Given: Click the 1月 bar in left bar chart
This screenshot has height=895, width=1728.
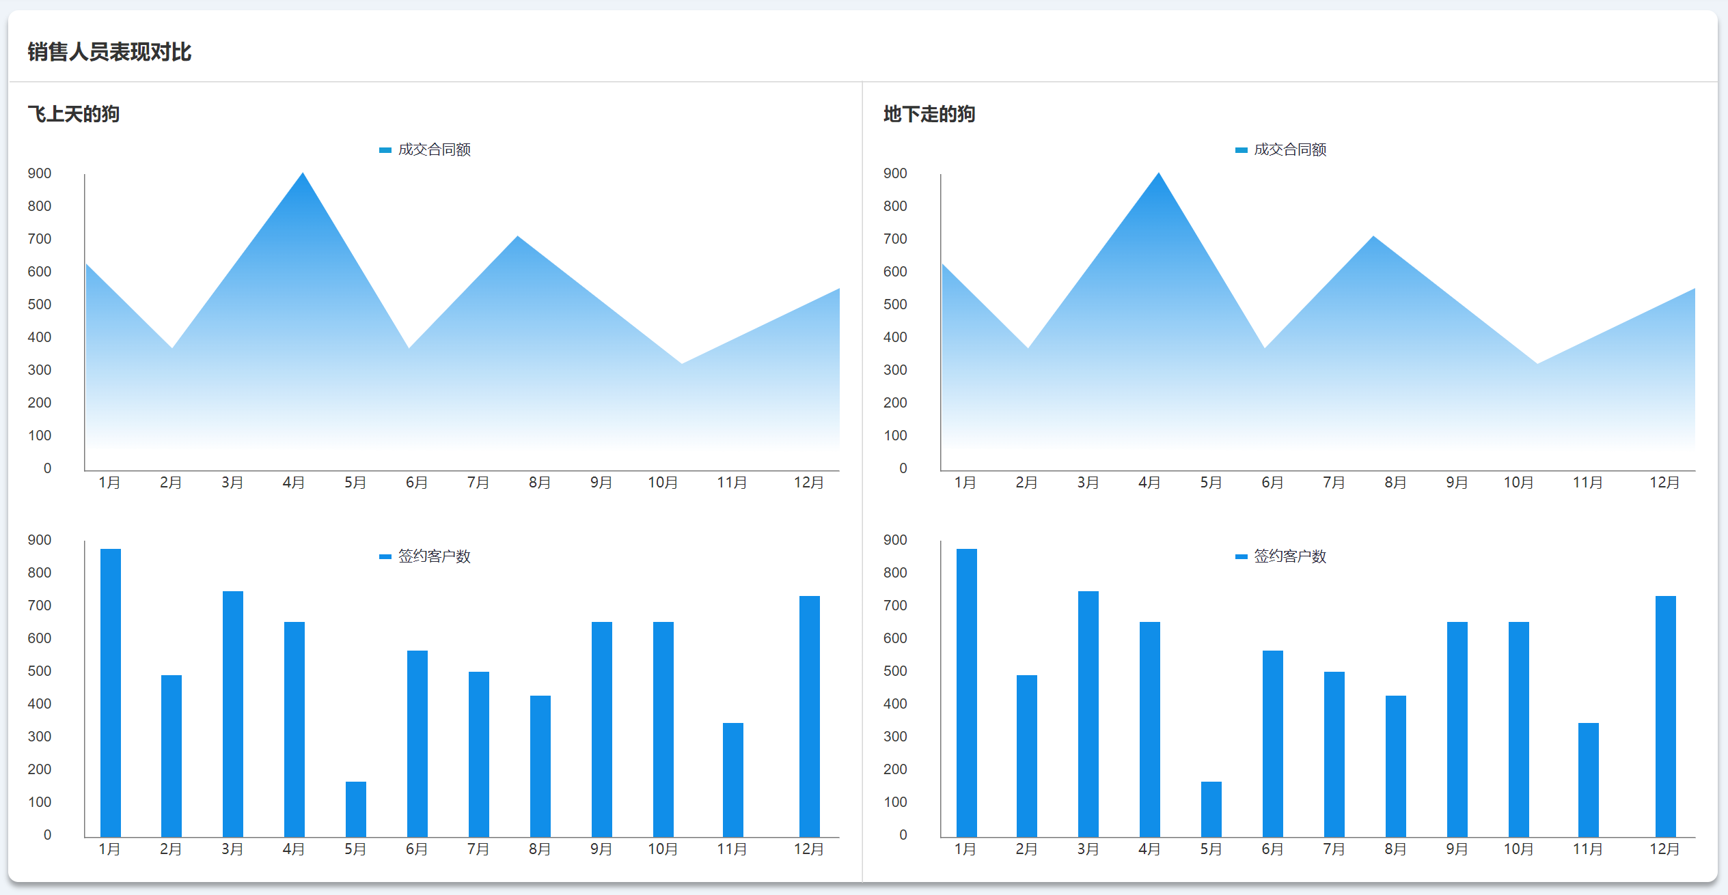Looking at the screenshot, I should click(111, 693).
